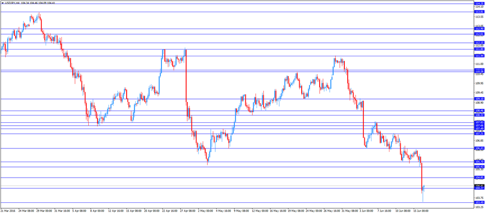The image size is (485, 214).
Task: Select the 105.70 price level label
Action: coord(479,162)
